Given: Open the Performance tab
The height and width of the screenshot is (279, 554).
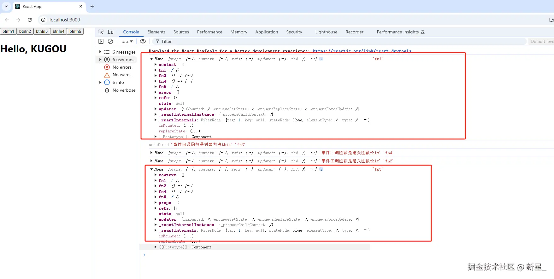Looking at the screenshot, I should 209,32.
